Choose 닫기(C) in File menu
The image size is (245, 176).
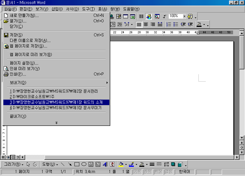click(56, 26)
